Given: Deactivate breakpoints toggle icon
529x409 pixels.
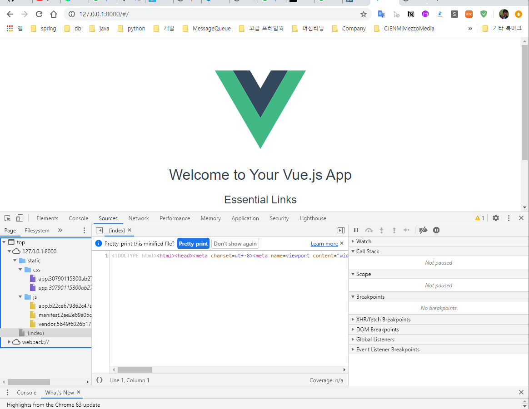Looking at the screenshot, I should pos(423,230).
